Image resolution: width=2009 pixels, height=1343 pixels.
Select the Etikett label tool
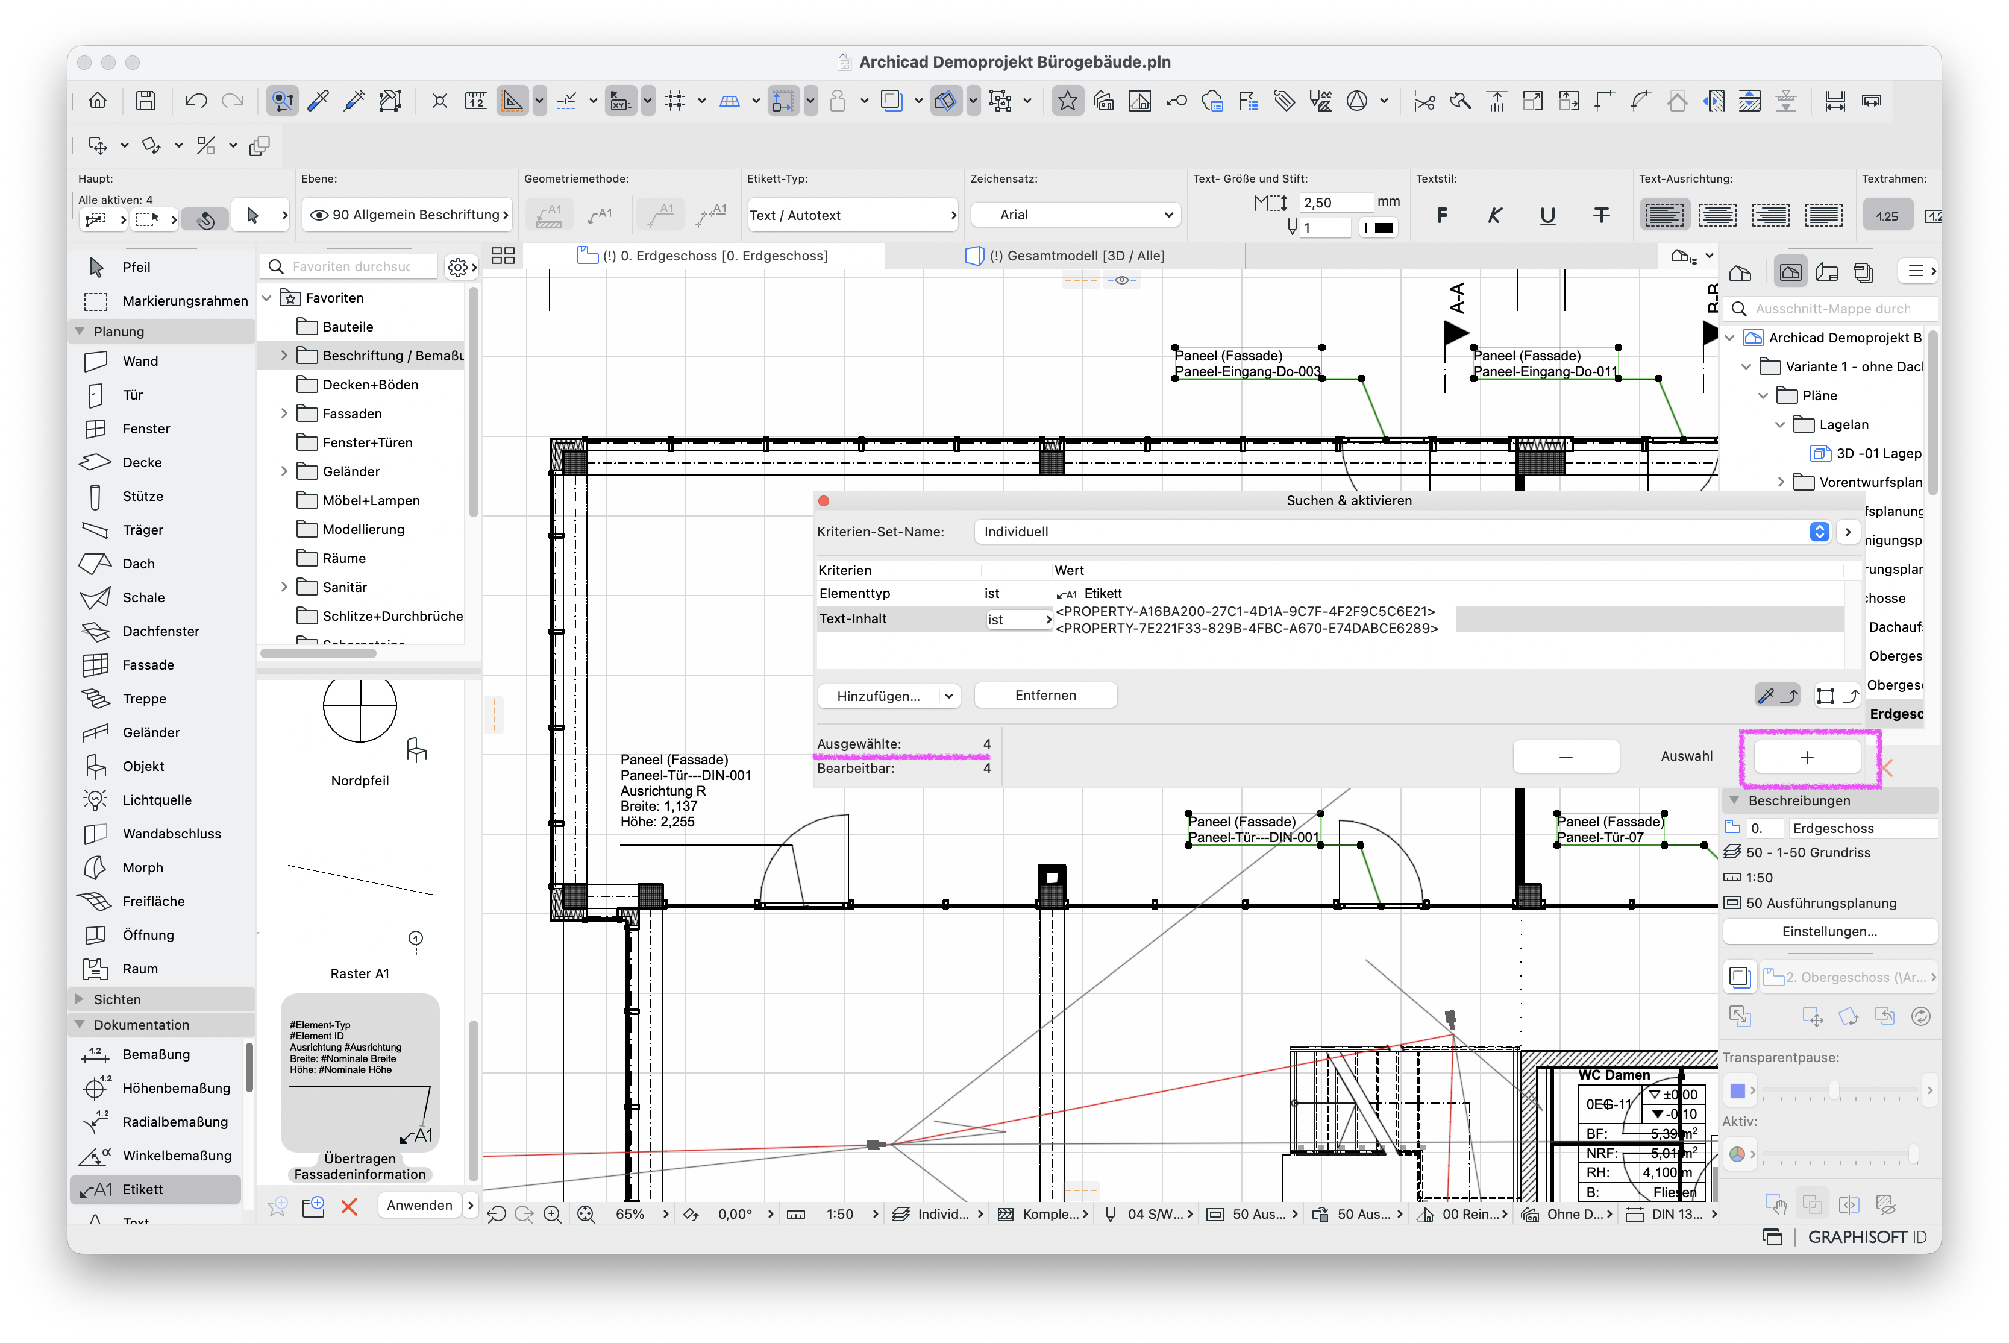156,1189
